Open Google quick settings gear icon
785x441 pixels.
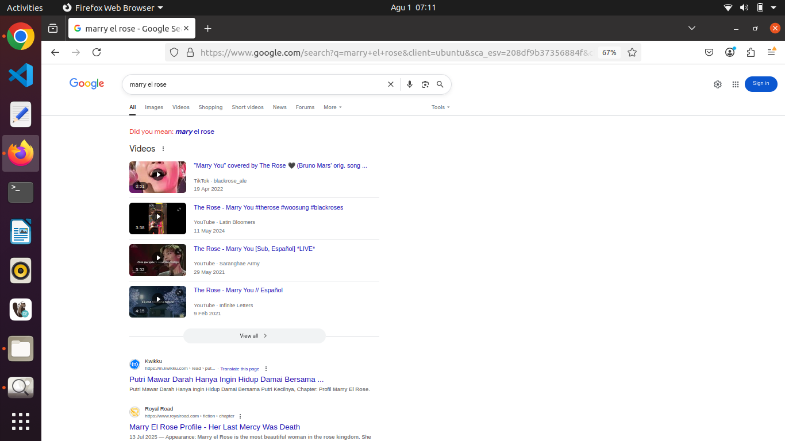[718, 84]
